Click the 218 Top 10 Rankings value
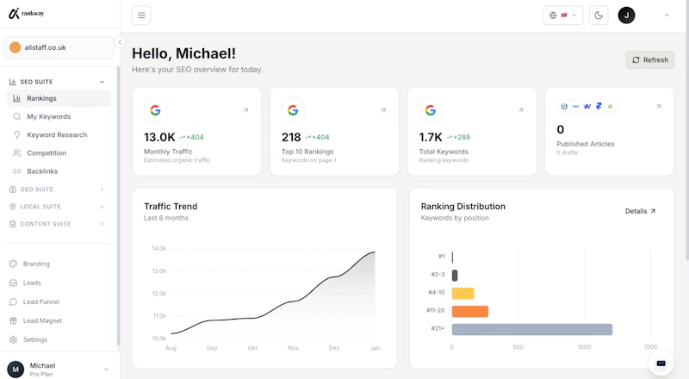Viewport: 689px width, 379px height. [291, 137]
